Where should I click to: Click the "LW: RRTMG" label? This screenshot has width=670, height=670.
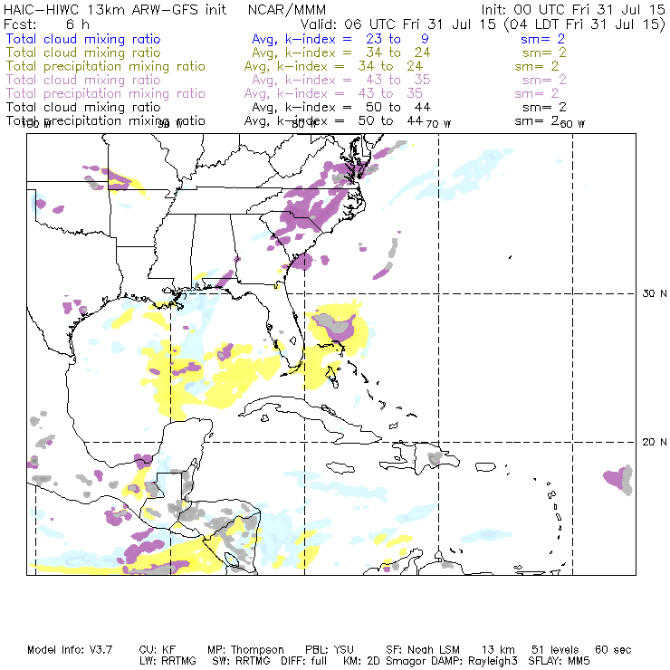point(167,661)
